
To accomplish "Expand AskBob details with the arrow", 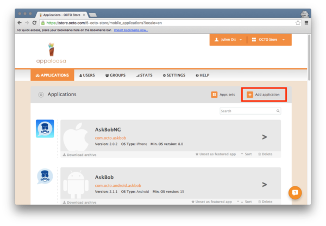I will pos(264,185).
